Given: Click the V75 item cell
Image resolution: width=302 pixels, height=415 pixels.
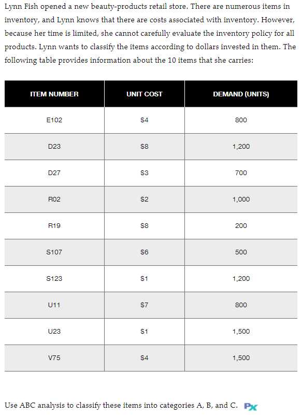Looking at the screenshot, I should point(54,358).
